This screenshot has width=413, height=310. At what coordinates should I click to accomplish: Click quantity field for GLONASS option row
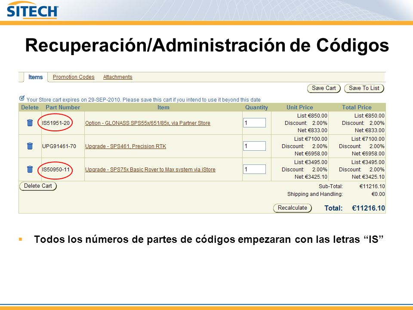tap(254, 123)
